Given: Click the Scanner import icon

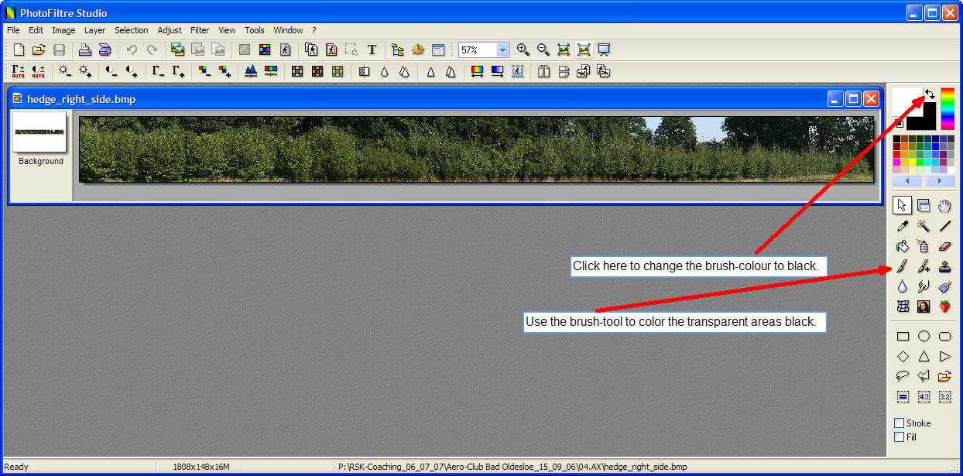Looking at the screenshot, I should (x=105, y=50).
